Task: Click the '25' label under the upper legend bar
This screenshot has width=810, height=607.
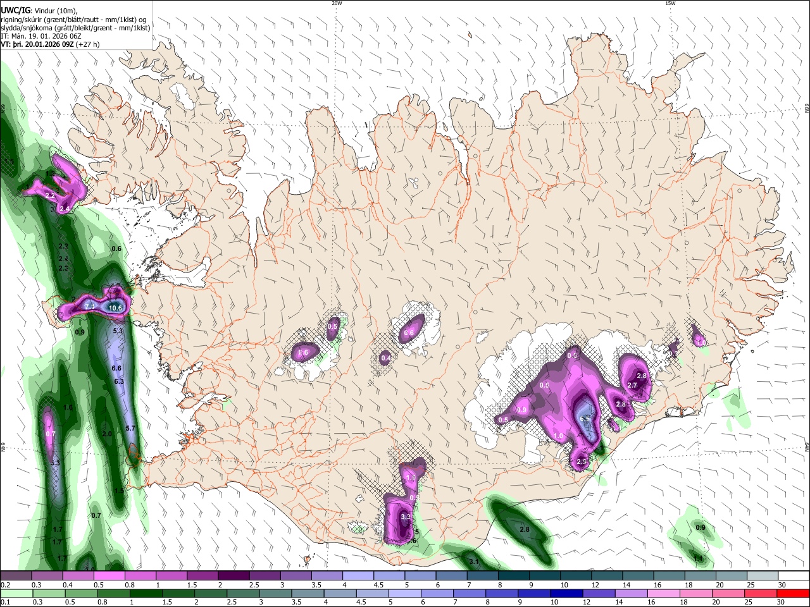Action: coord(751,585)
